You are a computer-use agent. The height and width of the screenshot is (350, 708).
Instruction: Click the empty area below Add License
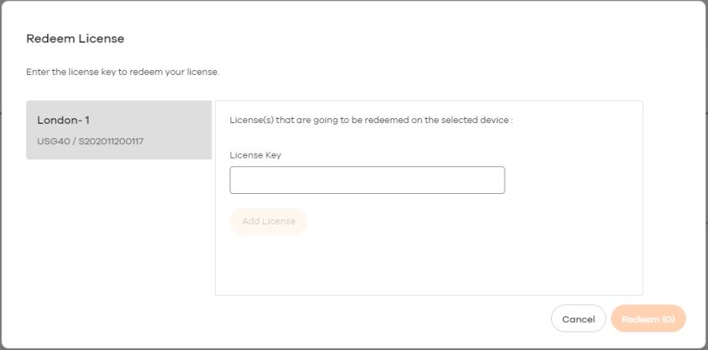click(429, 265)
